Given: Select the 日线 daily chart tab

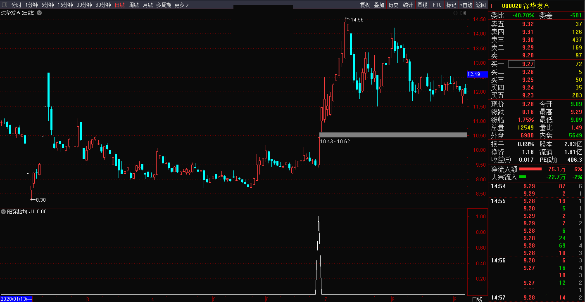Looking at the screenshot, I should click(120, 5).
